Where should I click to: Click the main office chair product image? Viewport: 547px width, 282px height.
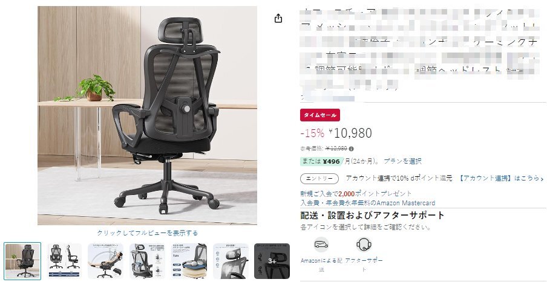click(147, 115)
